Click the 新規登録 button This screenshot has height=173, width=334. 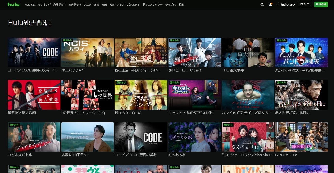pos(321,4)
